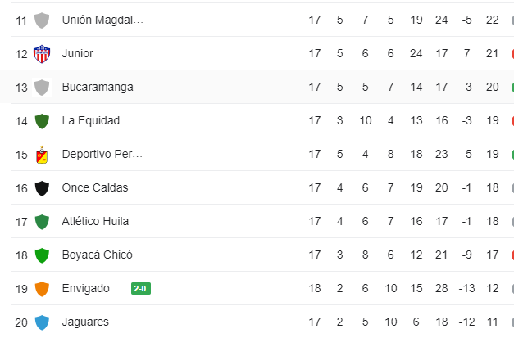Click the orange Envigado shield icon

coord(42,289)
